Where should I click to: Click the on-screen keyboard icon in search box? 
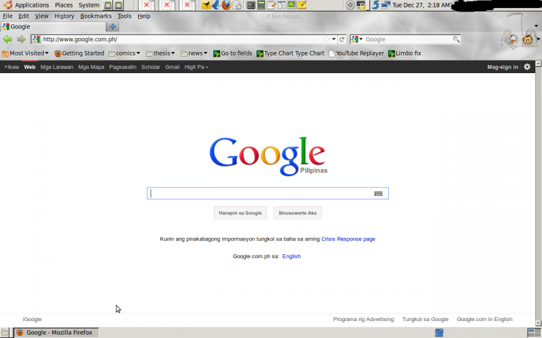coord(378,193)
